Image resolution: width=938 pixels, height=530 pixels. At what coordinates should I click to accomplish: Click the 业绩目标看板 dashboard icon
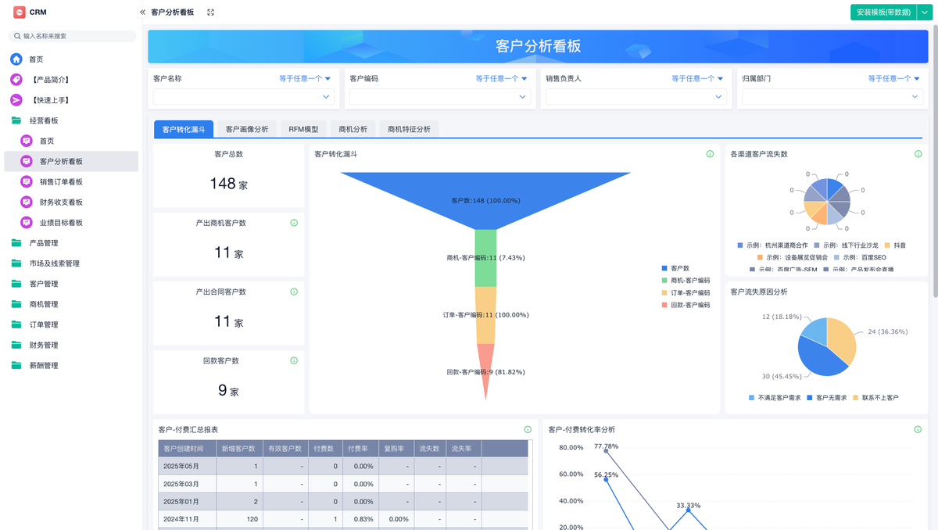pyautogui.click(x=27, y=222)
